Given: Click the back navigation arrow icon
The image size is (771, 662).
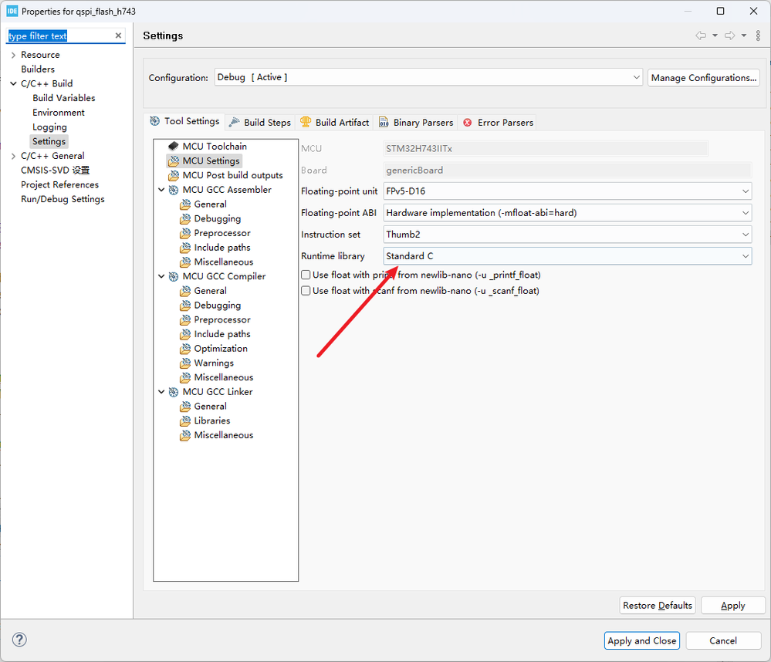Looking at the screenshot, I should (700, 35).
